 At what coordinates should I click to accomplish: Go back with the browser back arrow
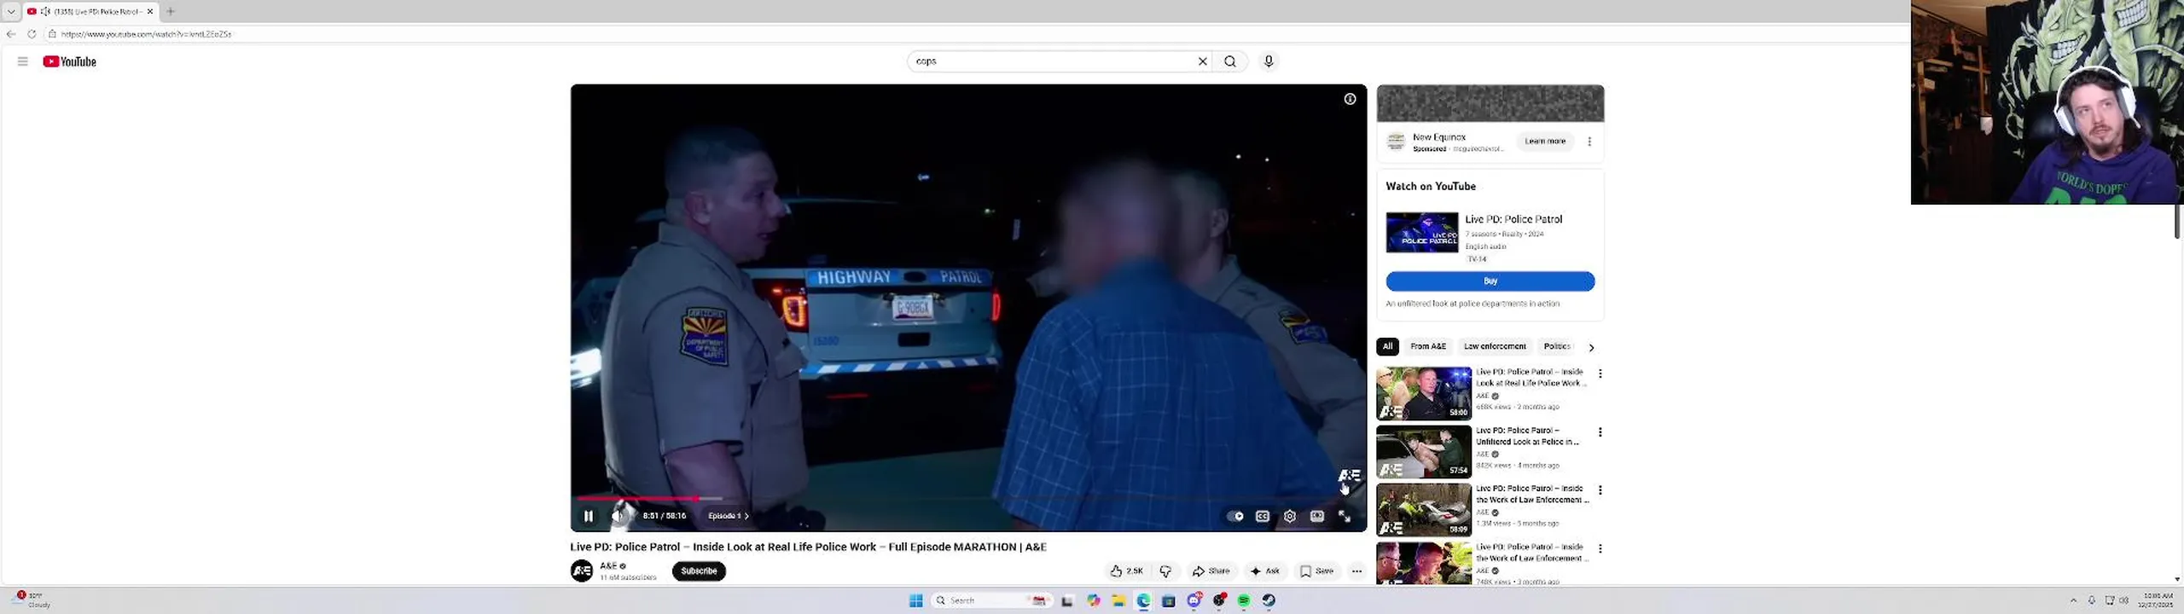tap(11, 34)
